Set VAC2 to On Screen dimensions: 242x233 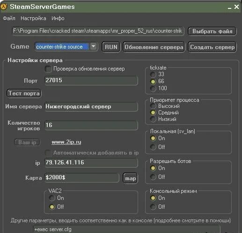pos(52,198)
